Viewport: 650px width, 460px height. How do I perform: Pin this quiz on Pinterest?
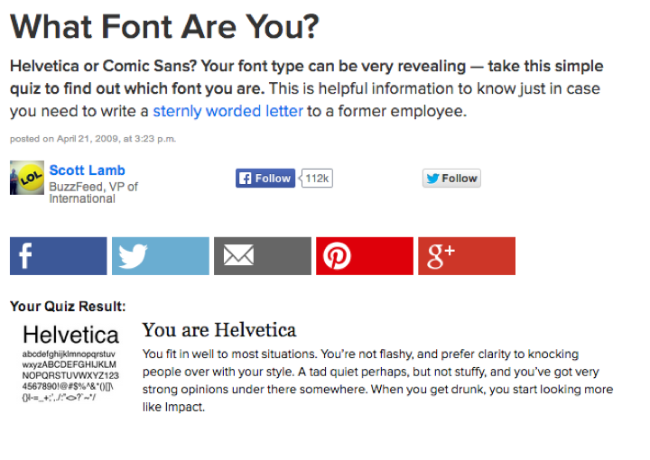coord(364,256)
